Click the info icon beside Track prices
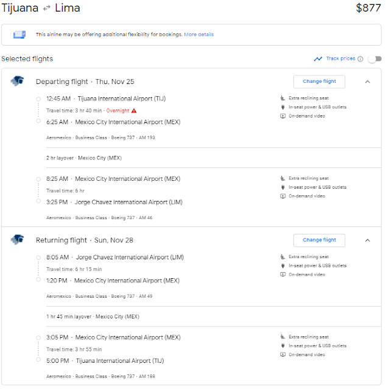 tap(360, 59)
